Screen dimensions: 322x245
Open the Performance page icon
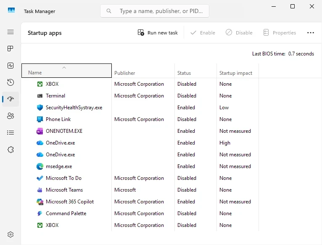[x=11, y=66]
